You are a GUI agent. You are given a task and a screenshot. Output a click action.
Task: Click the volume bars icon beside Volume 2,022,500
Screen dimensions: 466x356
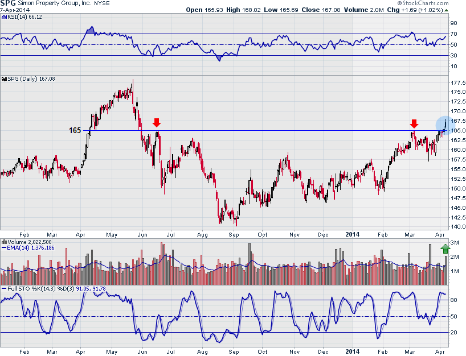pos(4,242)
